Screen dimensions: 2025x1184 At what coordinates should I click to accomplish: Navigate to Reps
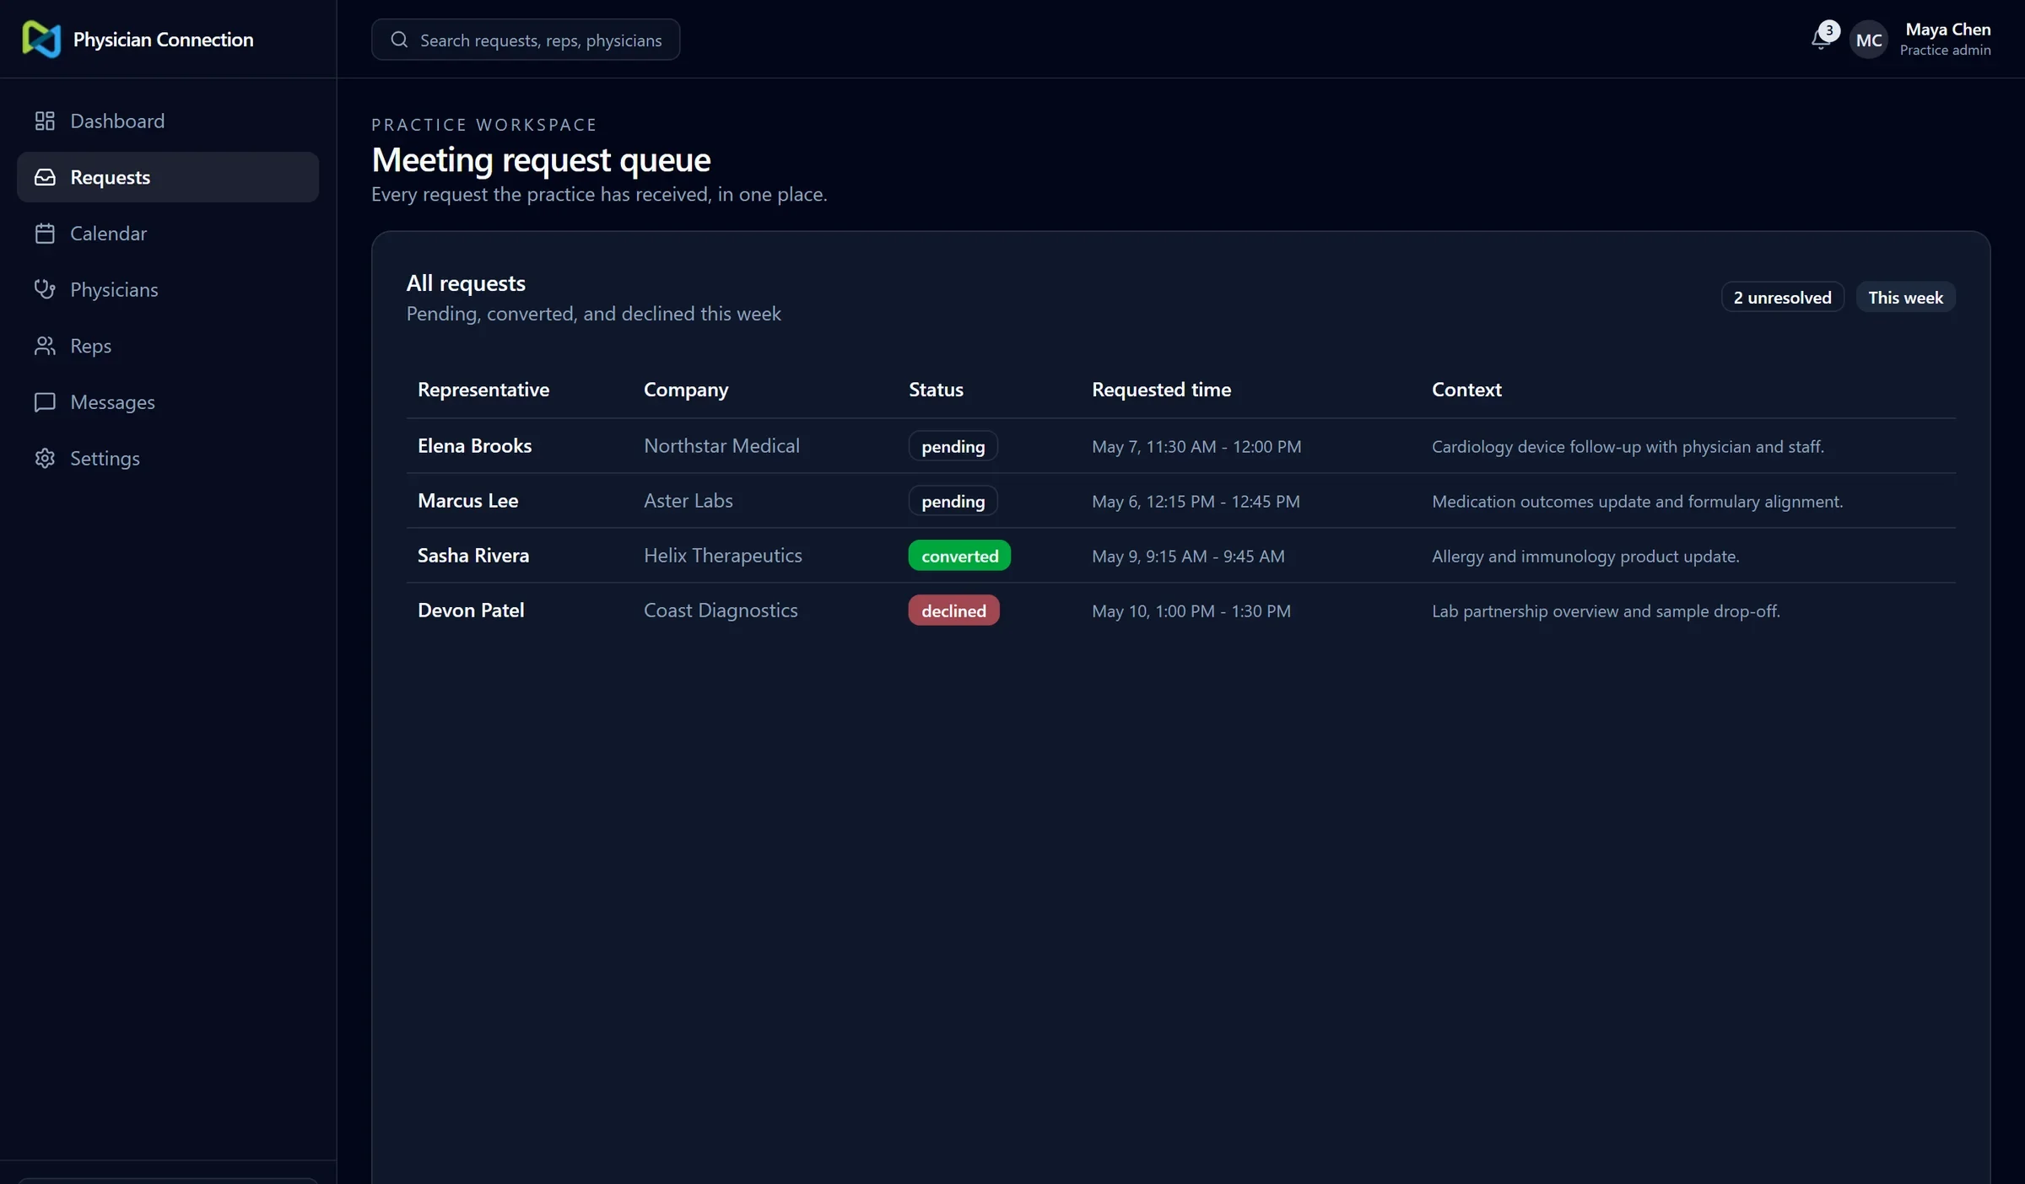(168, 346)
